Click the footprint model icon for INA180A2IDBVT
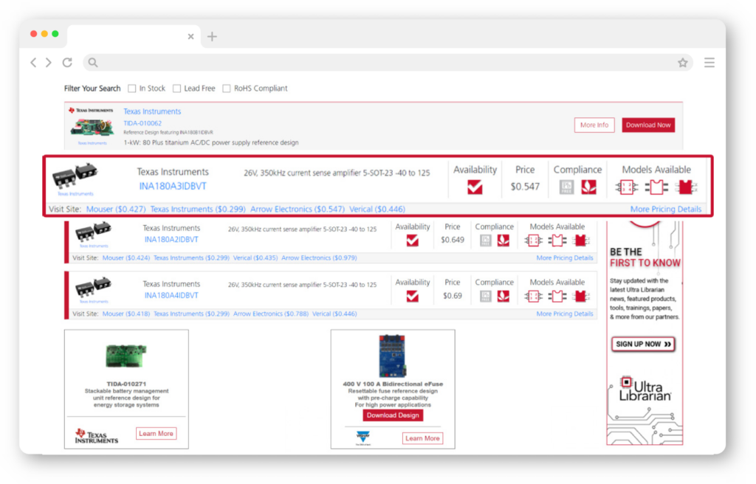 pyautogui.click(x=557, y=240)
